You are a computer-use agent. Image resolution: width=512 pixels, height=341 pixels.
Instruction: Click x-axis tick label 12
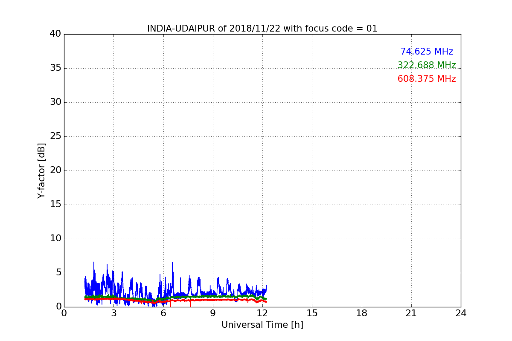coord(262,313)
